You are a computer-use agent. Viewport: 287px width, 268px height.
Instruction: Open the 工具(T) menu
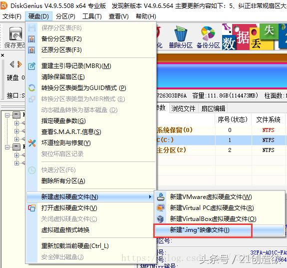pos(92,16)
